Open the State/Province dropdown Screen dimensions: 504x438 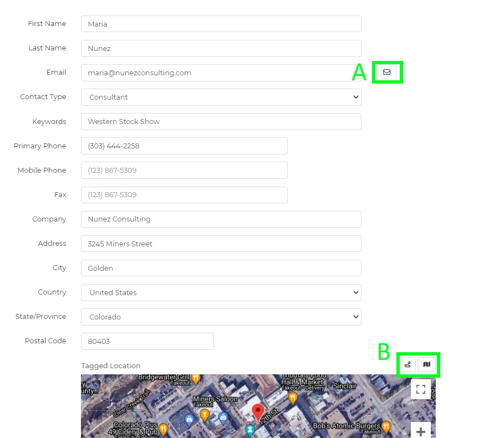pyautogui.click(x=221, y=317)
